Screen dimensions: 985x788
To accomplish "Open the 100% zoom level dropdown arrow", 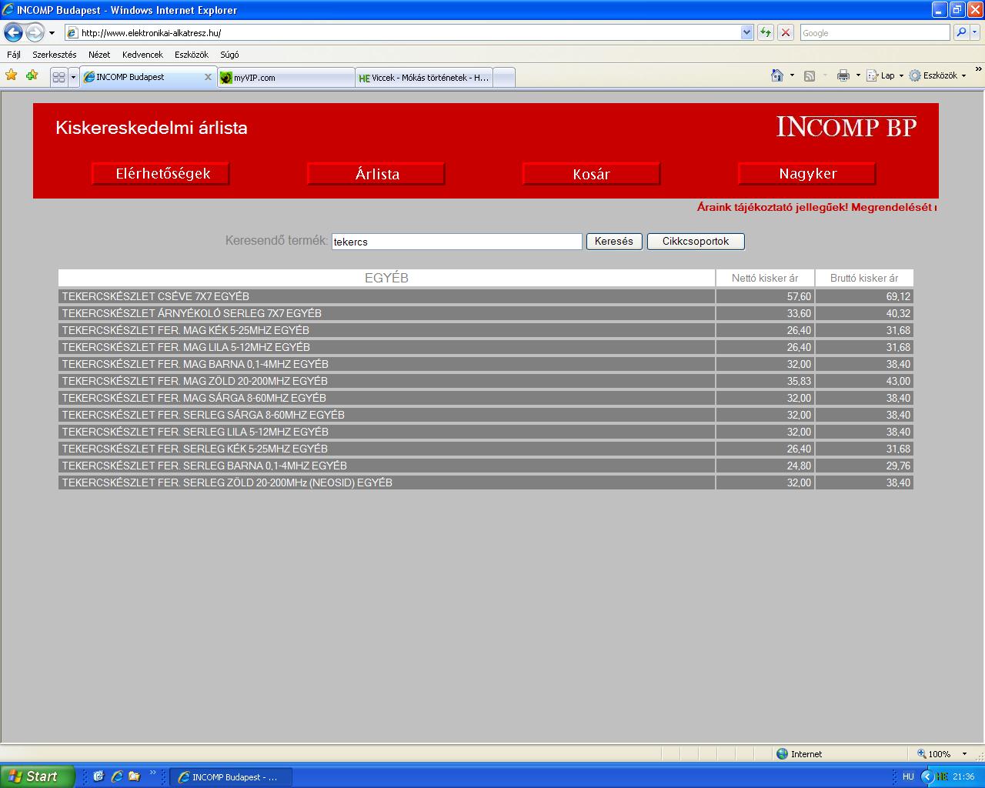I will click(x=964, y=754).
